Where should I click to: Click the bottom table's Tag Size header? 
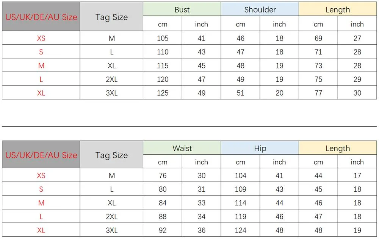[x=111, y=155]
